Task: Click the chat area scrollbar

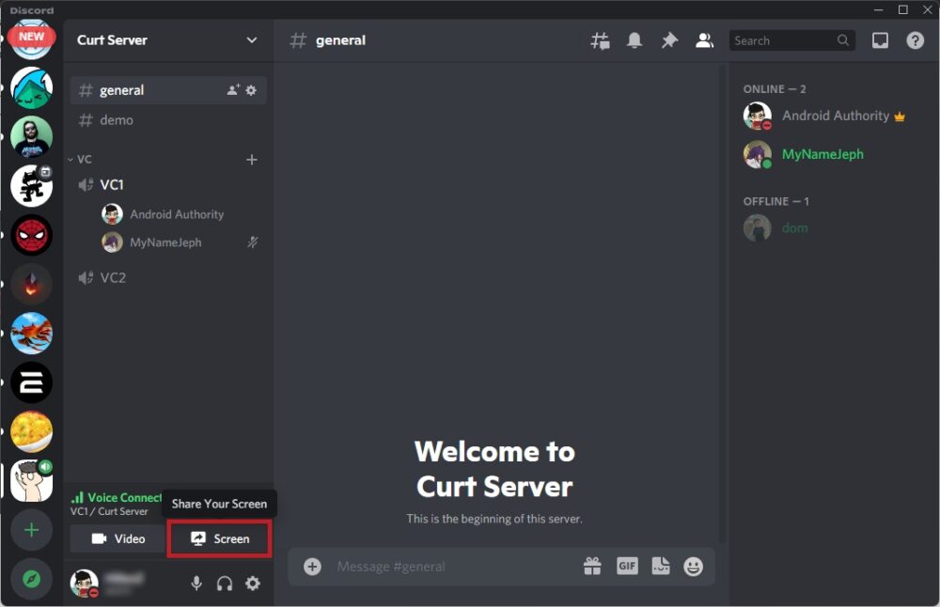Action: pyautogui.click(x=722, y=303)
